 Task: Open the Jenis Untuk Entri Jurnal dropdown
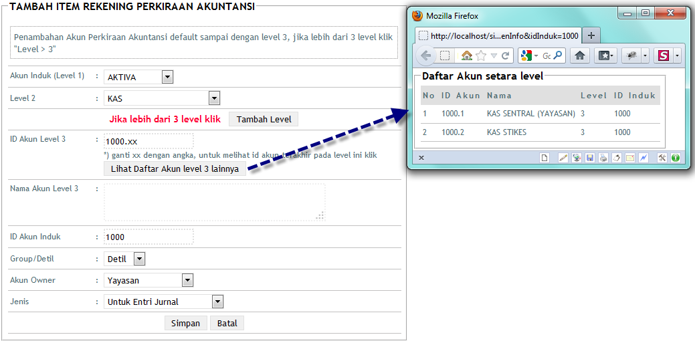[x=164, y=302]
